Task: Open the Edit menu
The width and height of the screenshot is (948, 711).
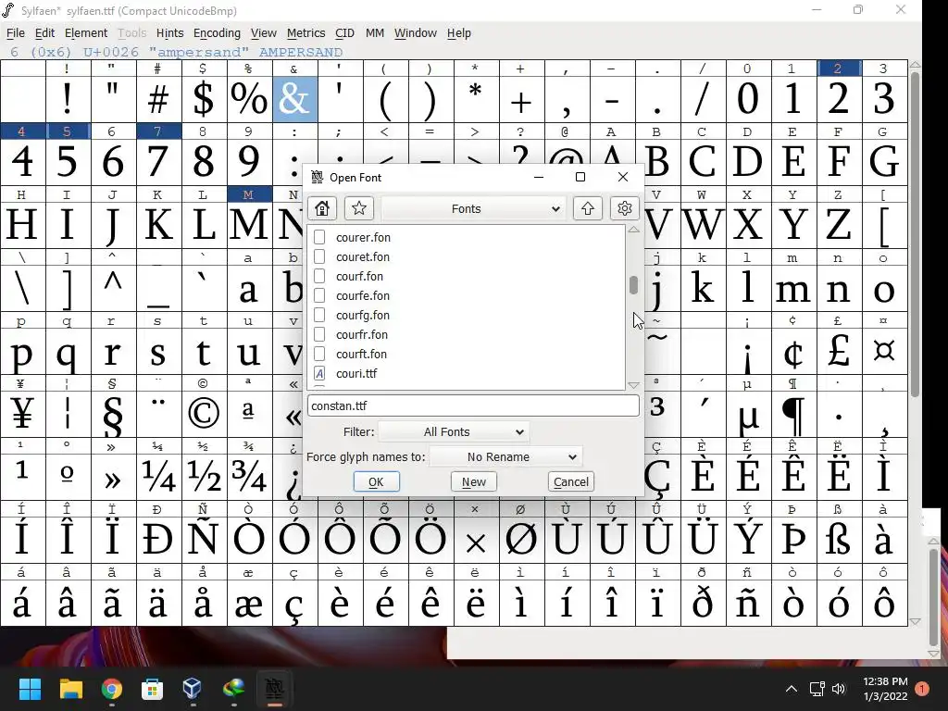Action: pyautogui.click(x=44, y=33)
